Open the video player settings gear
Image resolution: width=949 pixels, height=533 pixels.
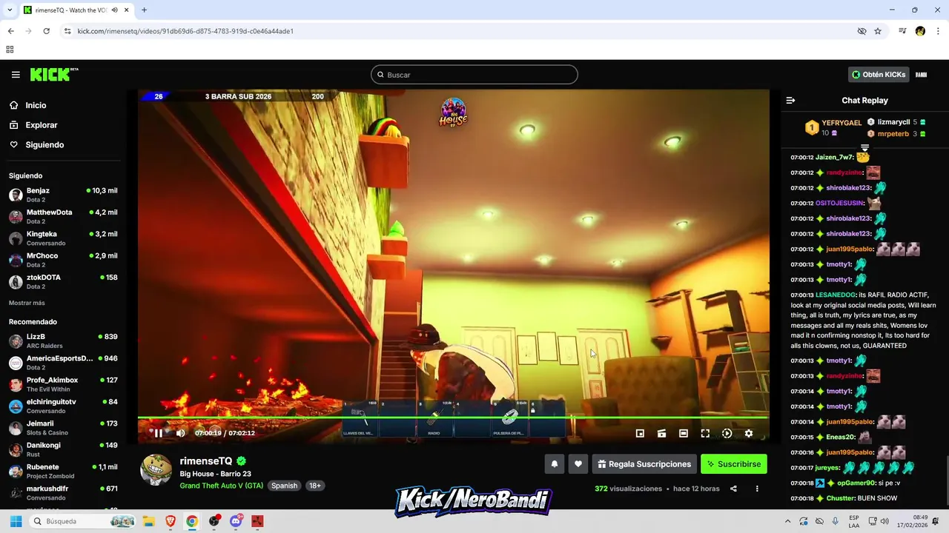pyautogui.click(x=749, y=433)
